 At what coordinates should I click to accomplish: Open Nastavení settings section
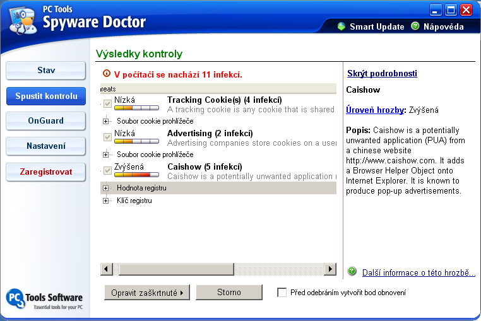point(45,146)
